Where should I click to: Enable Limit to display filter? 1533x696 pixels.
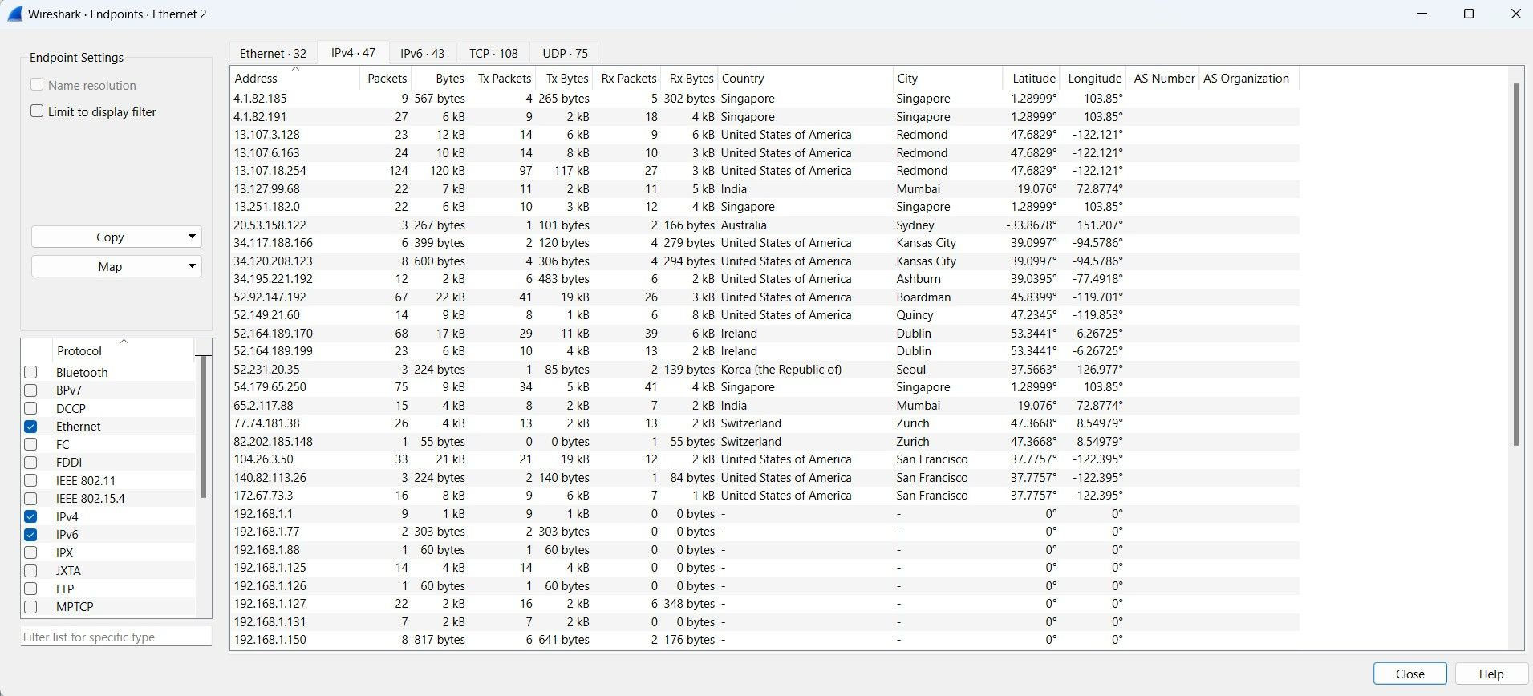(37, 111)
